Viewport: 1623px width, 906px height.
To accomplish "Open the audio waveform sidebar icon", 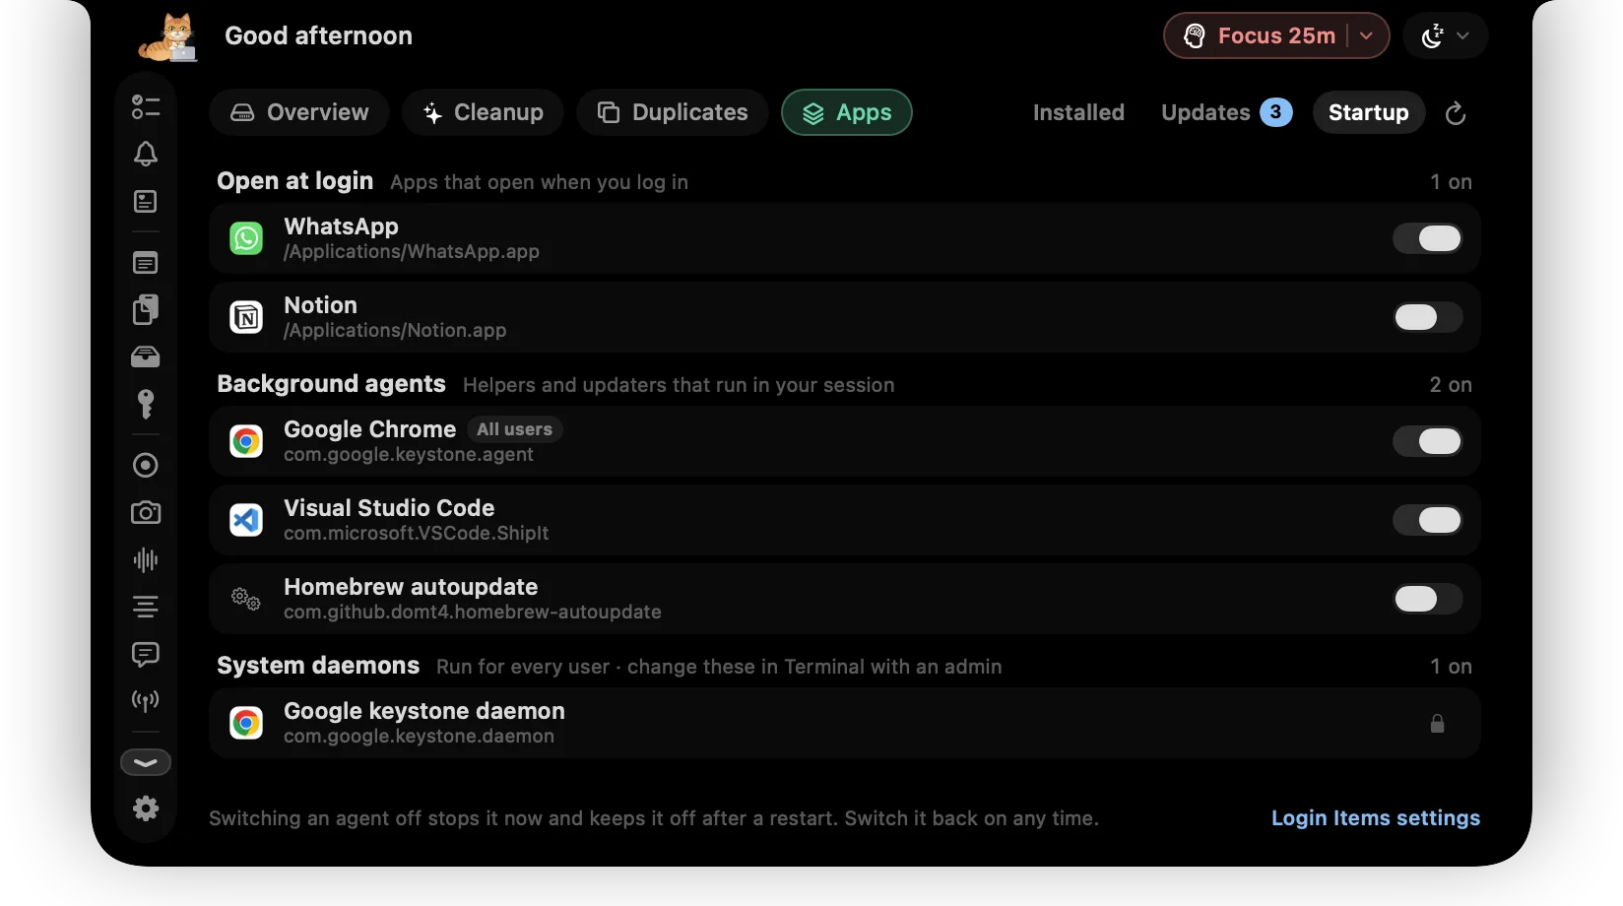I will click(146, 559).
